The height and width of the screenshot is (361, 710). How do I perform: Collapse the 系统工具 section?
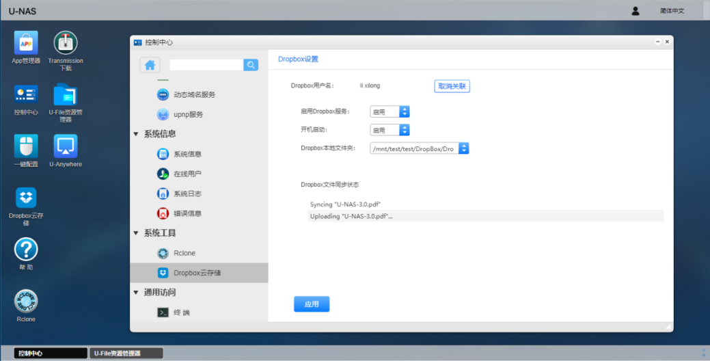pyautogui.click(x=137, y=233)
